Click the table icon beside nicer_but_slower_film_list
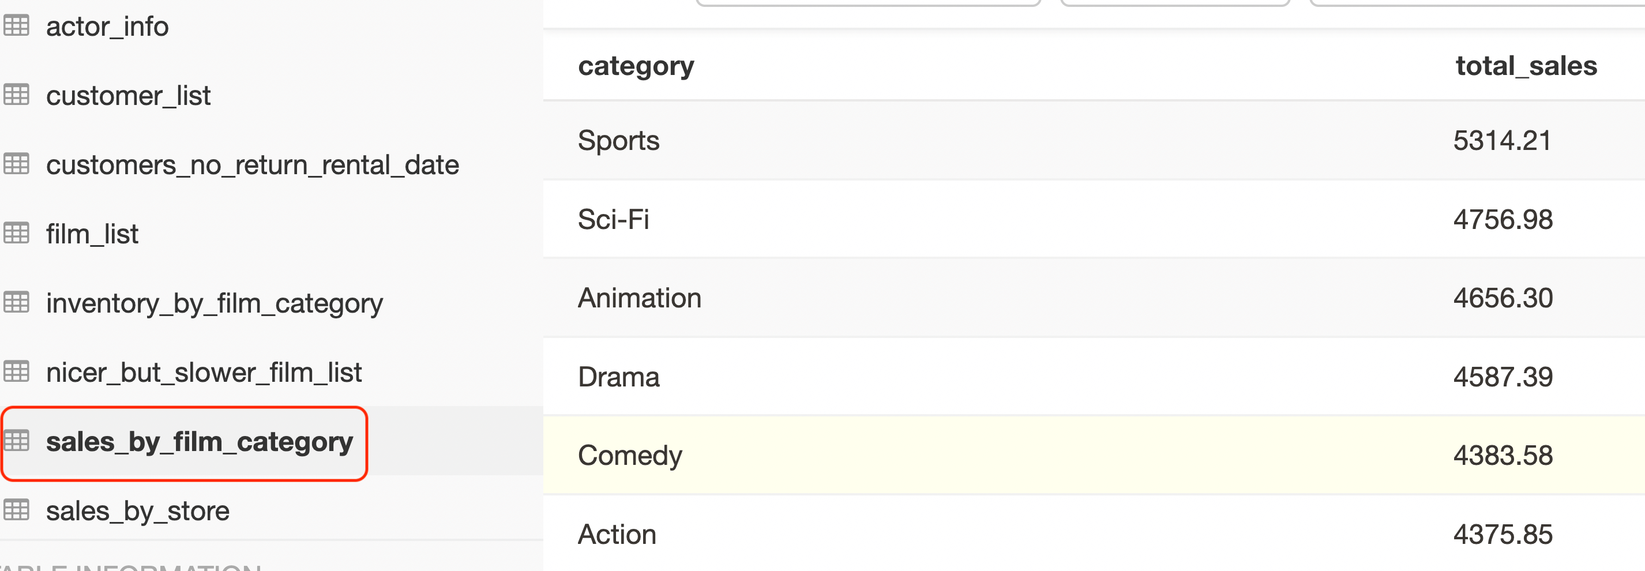Viewport: 1645px width, 571px height. (x=18, y=371)
